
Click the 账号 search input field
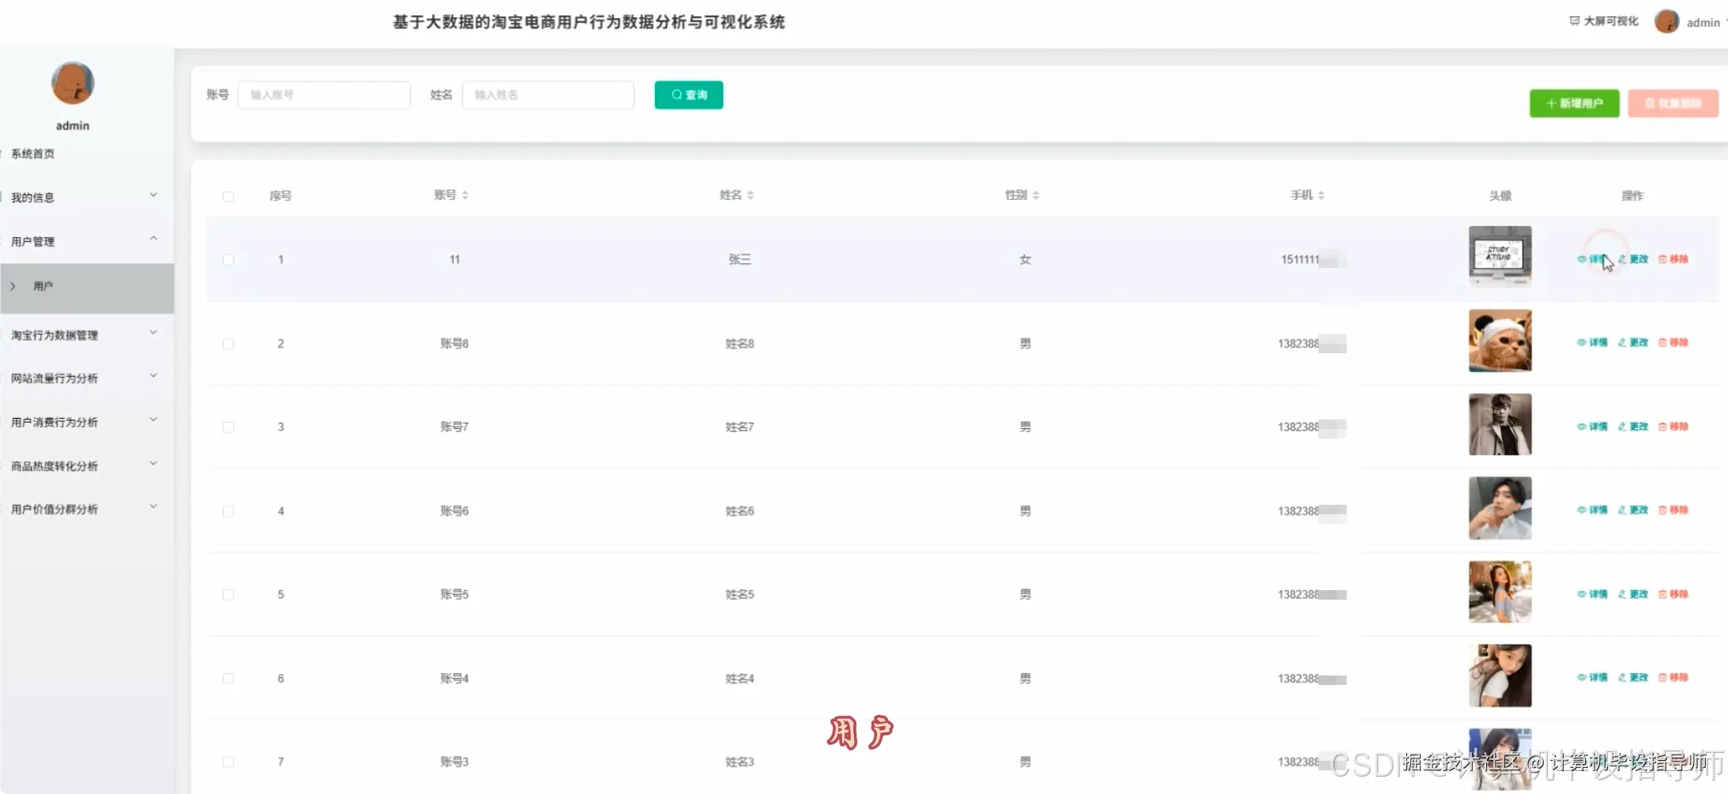point(324,94)
